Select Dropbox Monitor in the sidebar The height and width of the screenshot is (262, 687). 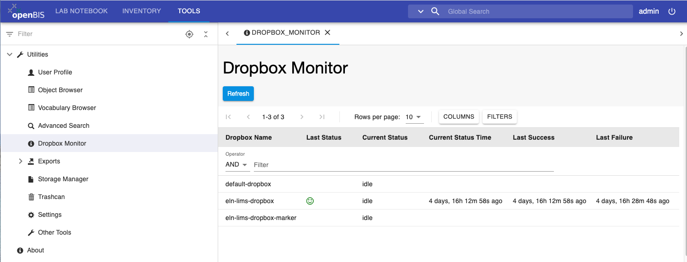click(62, 143)
